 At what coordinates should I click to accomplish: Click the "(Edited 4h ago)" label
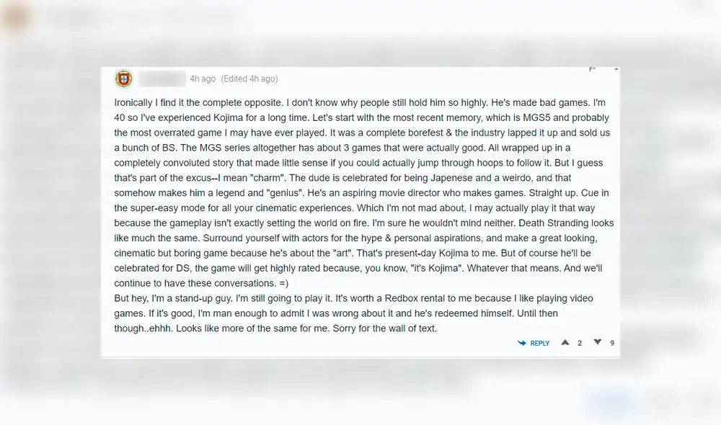249,79
